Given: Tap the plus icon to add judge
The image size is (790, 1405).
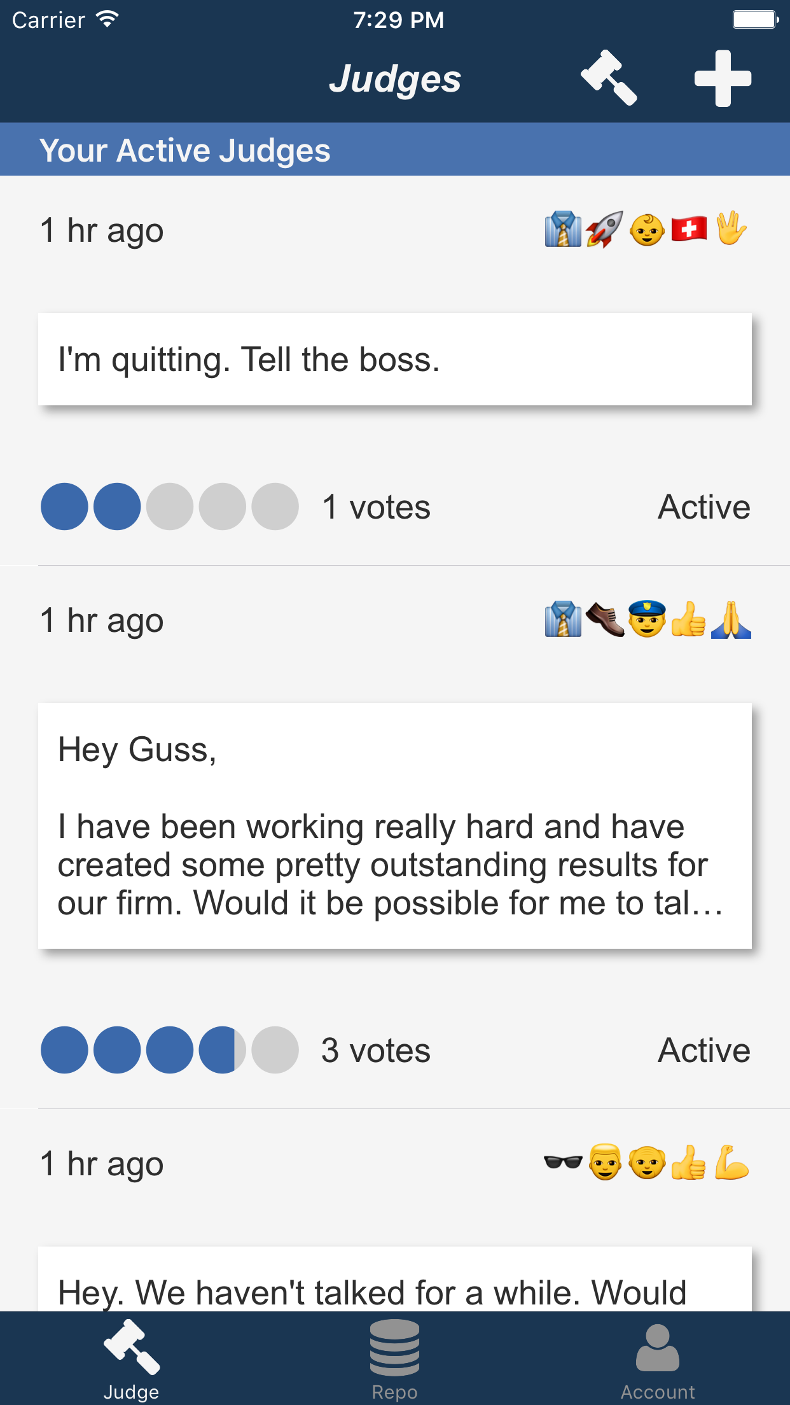Looking at the screenshot, I should click(723, 78).
